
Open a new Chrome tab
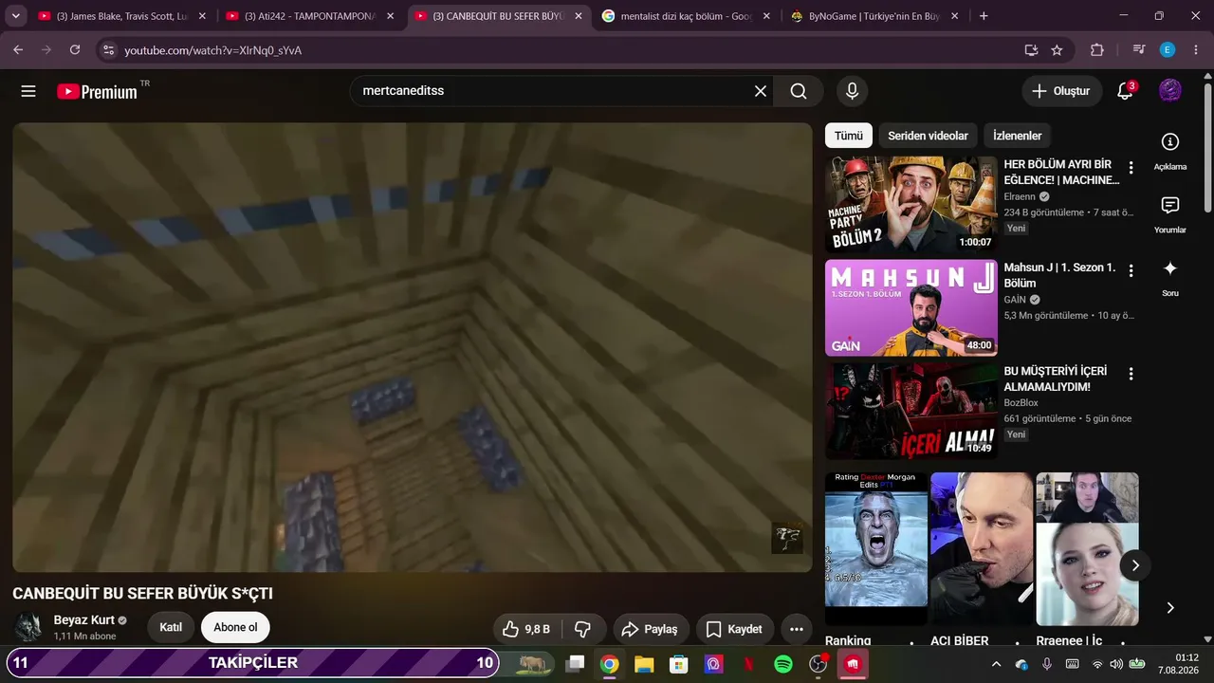[x=984, y=16]
